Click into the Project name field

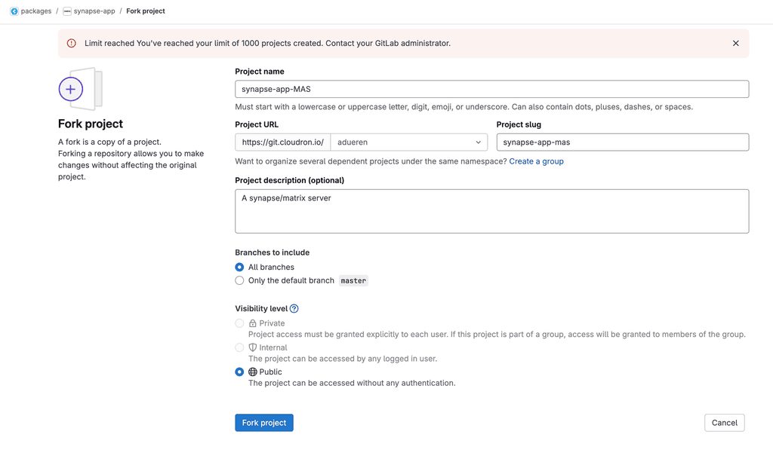pyautogui.click(x=491, y=89)
